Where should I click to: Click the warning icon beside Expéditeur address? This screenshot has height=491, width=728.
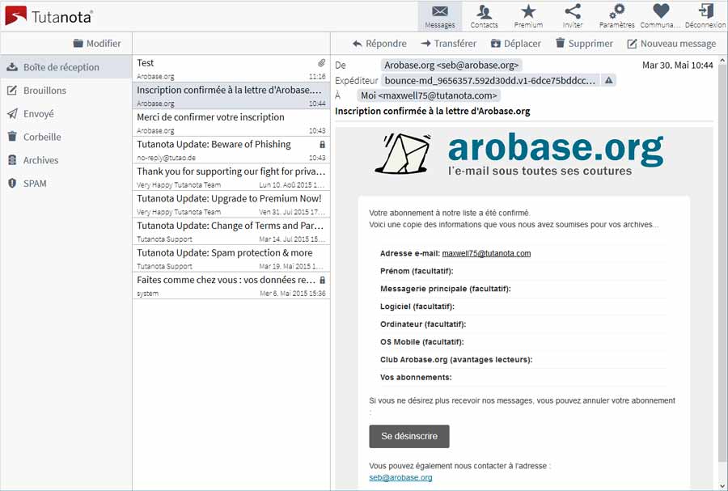point(609,80)
